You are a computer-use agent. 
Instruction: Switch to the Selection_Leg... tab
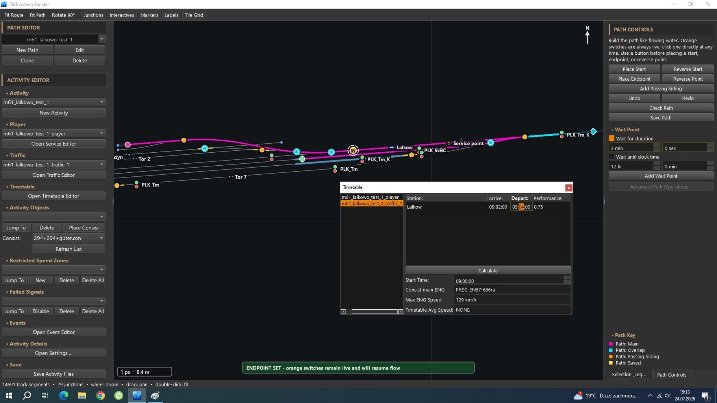pos(628,375)
